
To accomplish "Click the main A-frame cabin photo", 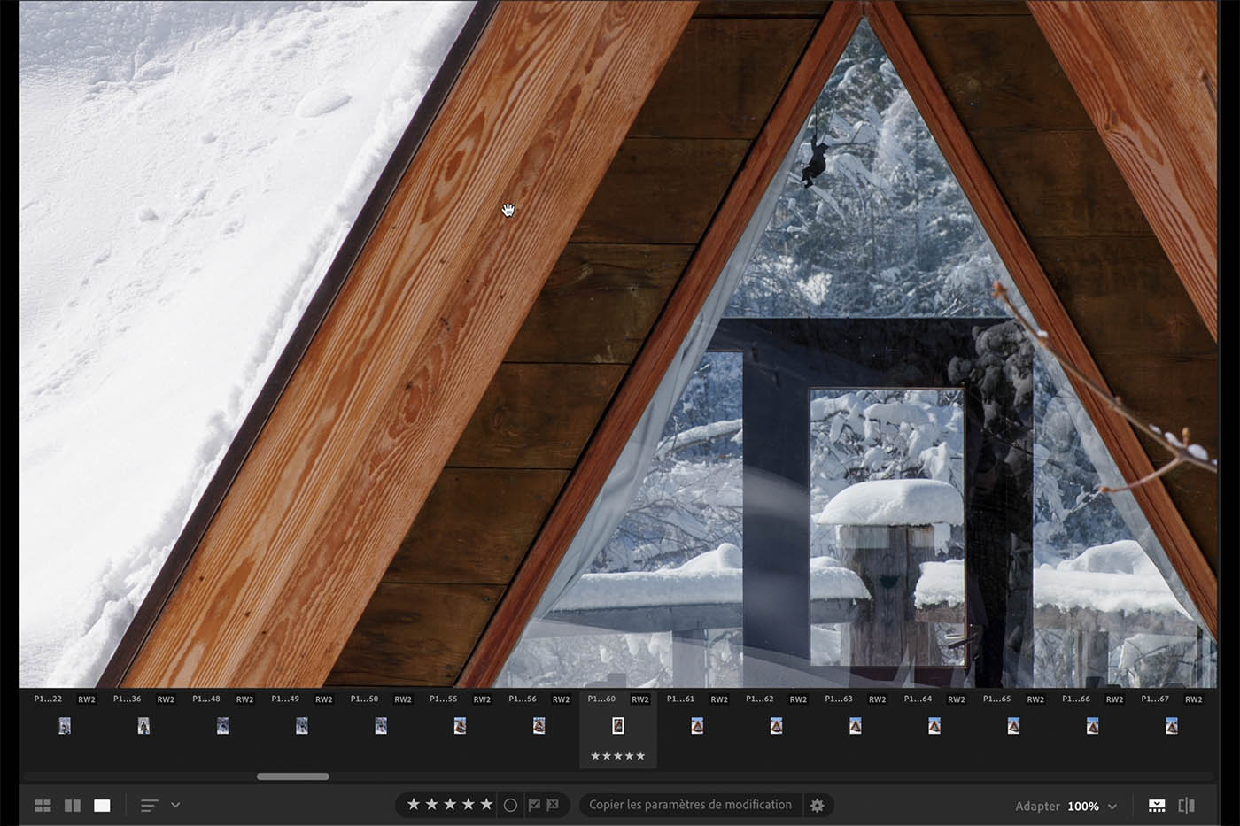I will pyautogui.click(x=618, y=344).
